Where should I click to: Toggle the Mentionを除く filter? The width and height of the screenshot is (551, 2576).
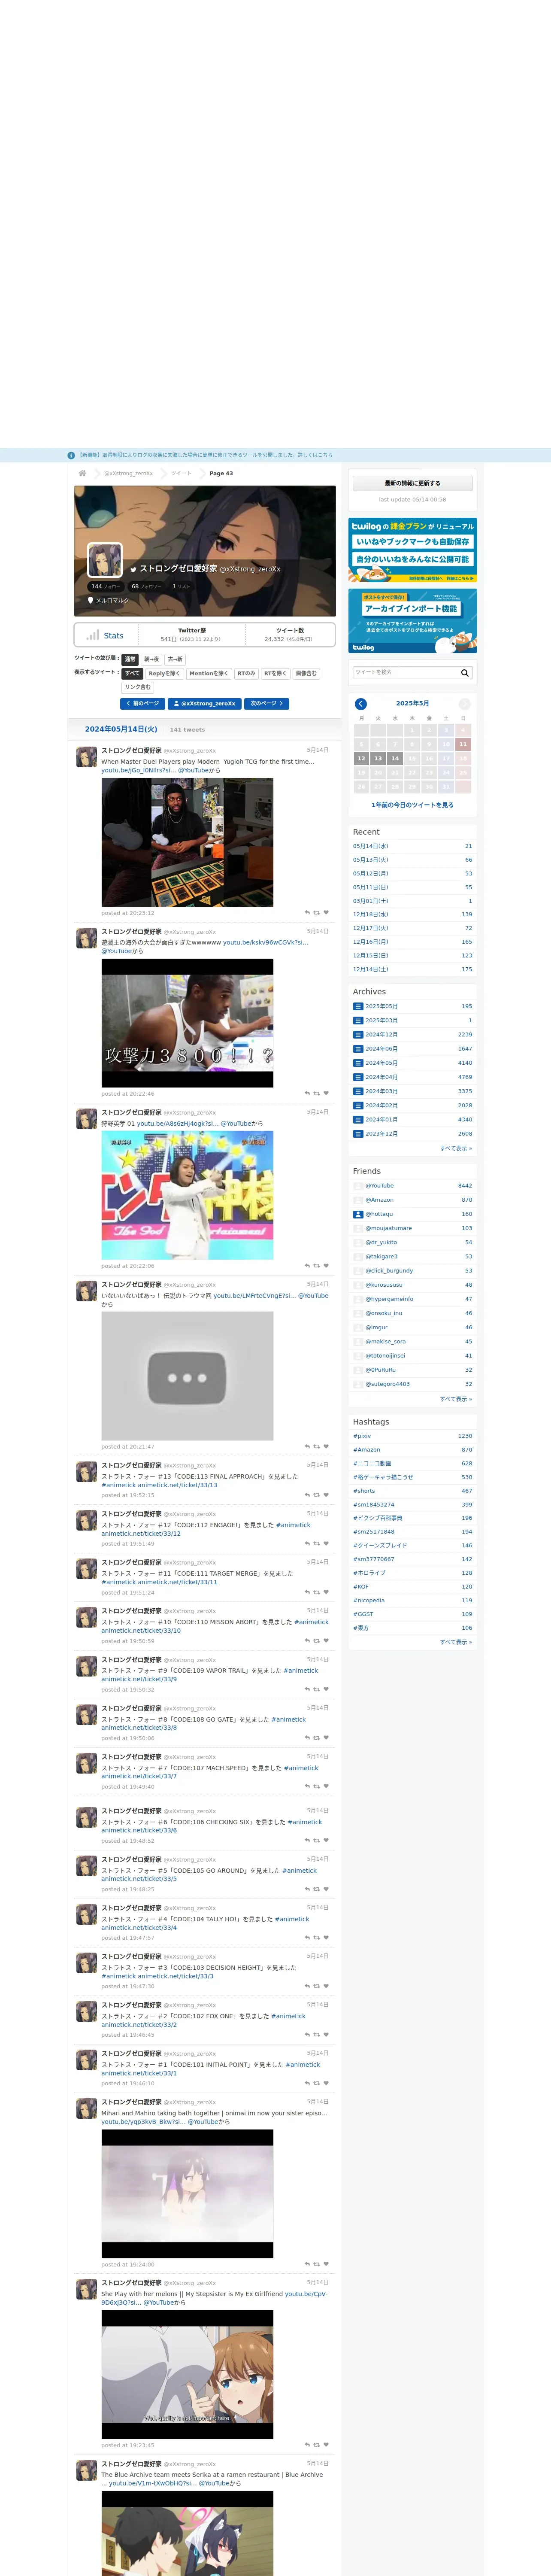pyautogui.click(x=209, y=673)
